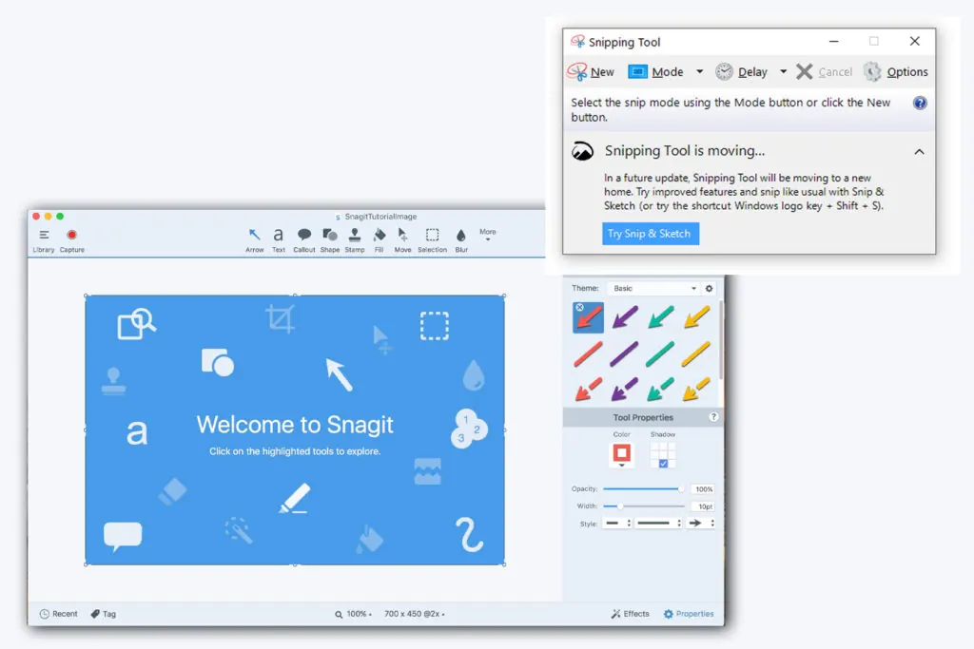Open the Snagit Library
The image size is (974, 649).
[x=44, y=240]
